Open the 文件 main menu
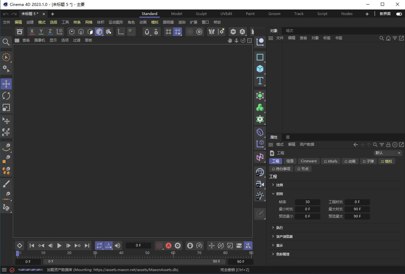Image resolution: width=405 pixels, height=274 pixels. click(7, 22)
